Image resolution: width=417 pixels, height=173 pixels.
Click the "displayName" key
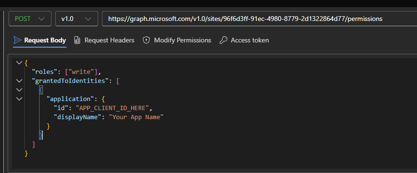pyautogui.click(x=78, y=117)
